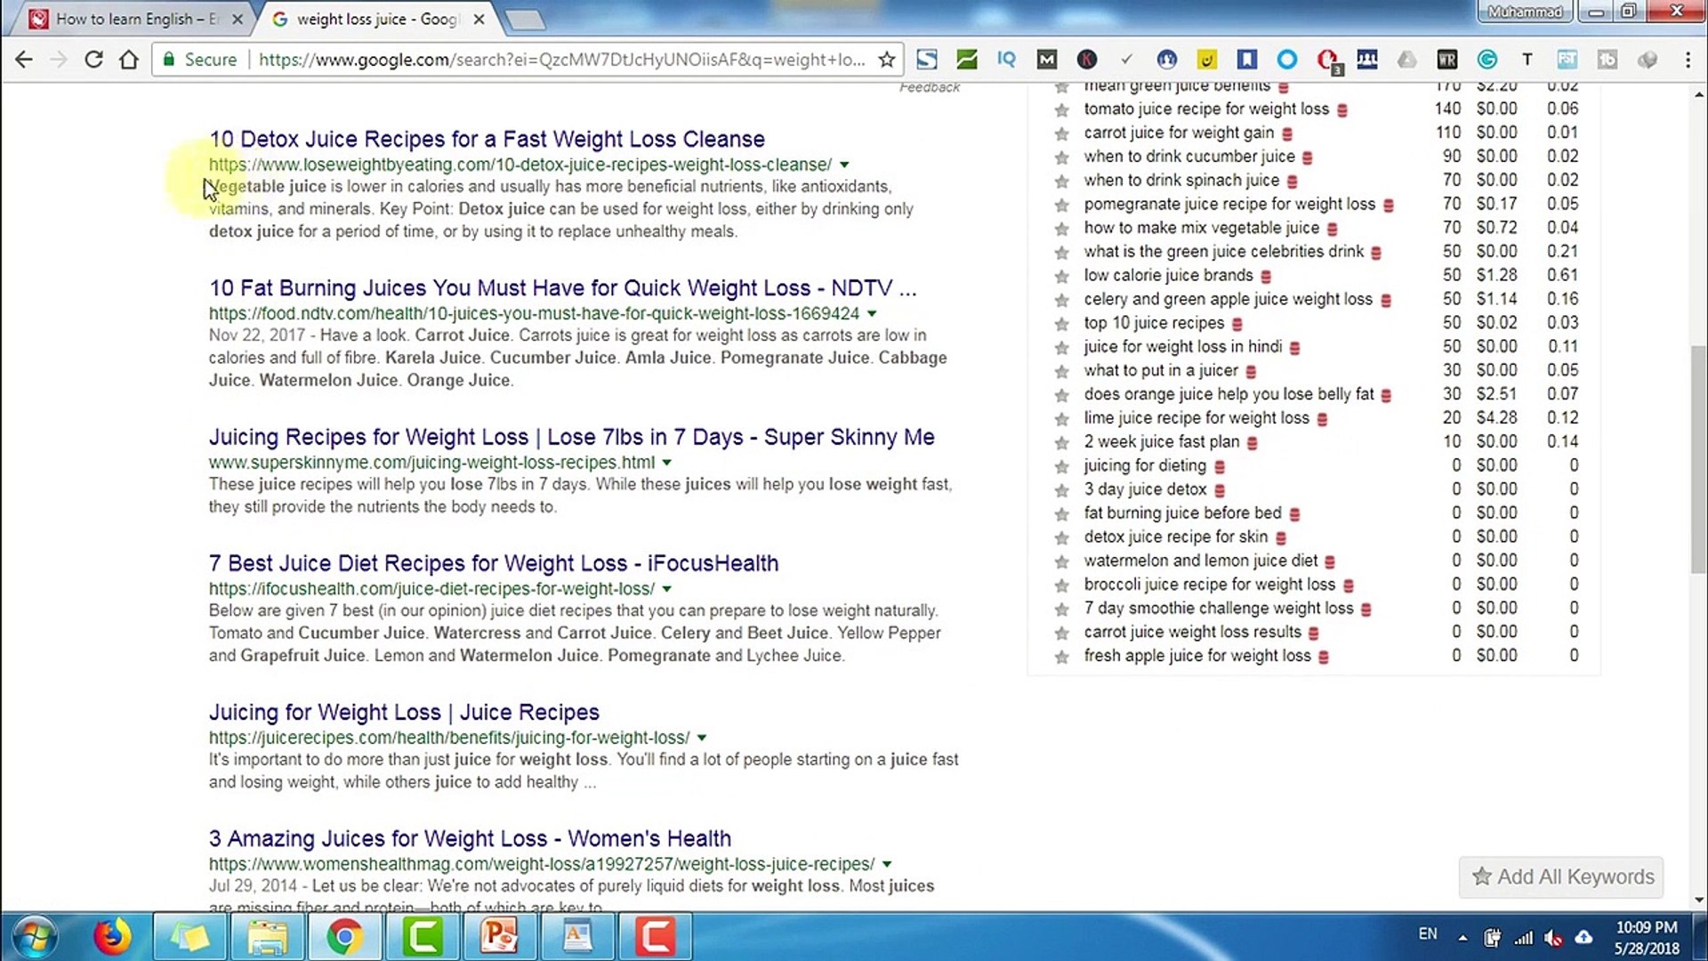Click the Add All Keywords button

1562,876
